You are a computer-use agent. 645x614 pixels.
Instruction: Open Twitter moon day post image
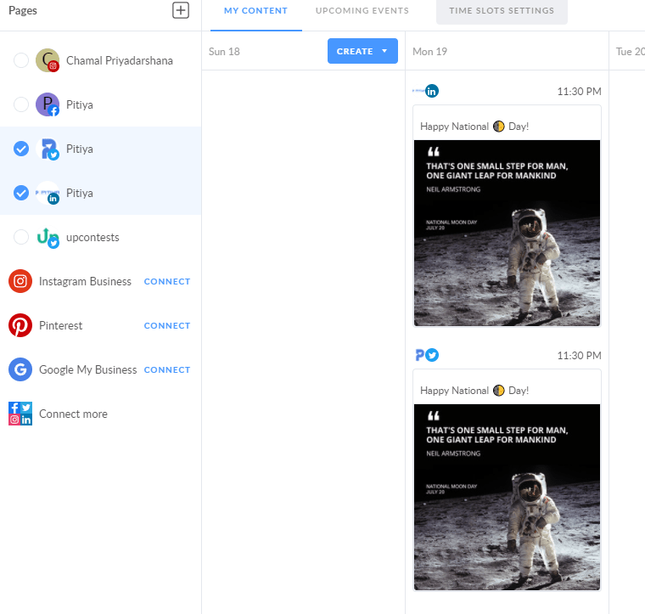coord(507,497)
